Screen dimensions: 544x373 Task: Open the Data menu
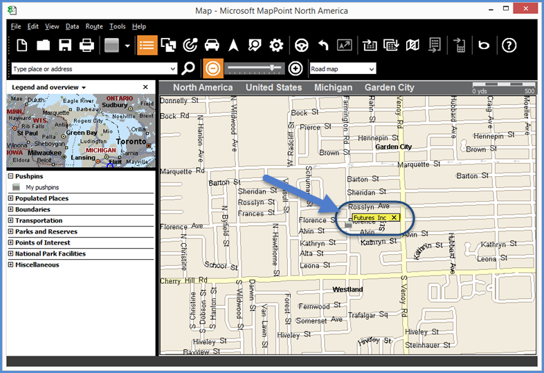72,26
